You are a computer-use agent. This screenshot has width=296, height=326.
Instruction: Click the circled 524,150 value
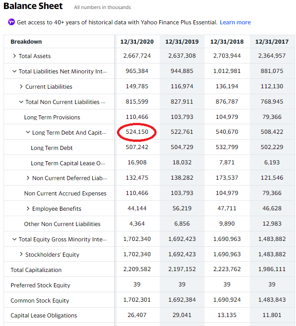point(137,132)
